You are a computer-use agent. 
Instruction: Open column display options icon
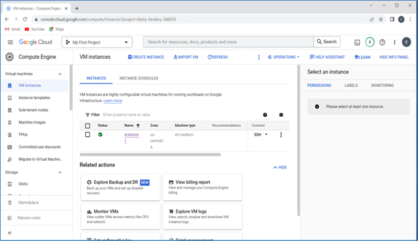[x=281, y=115]
